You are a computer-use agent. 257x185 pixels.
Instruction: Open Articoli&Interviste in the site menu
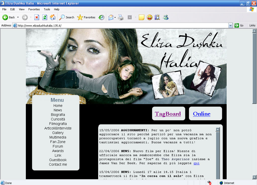click(x=58, y=128)
